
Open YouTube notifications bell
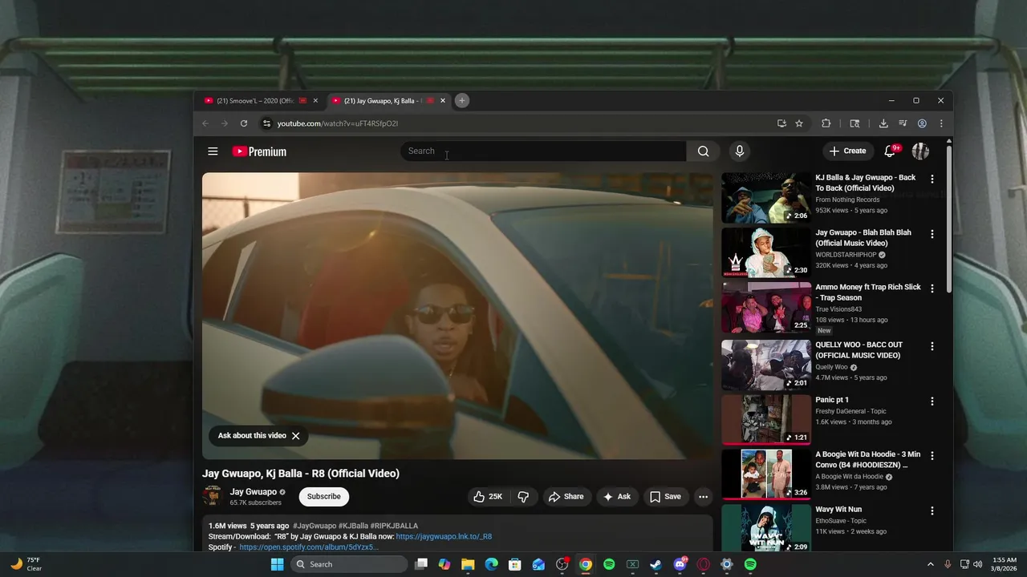click(890, 151)
